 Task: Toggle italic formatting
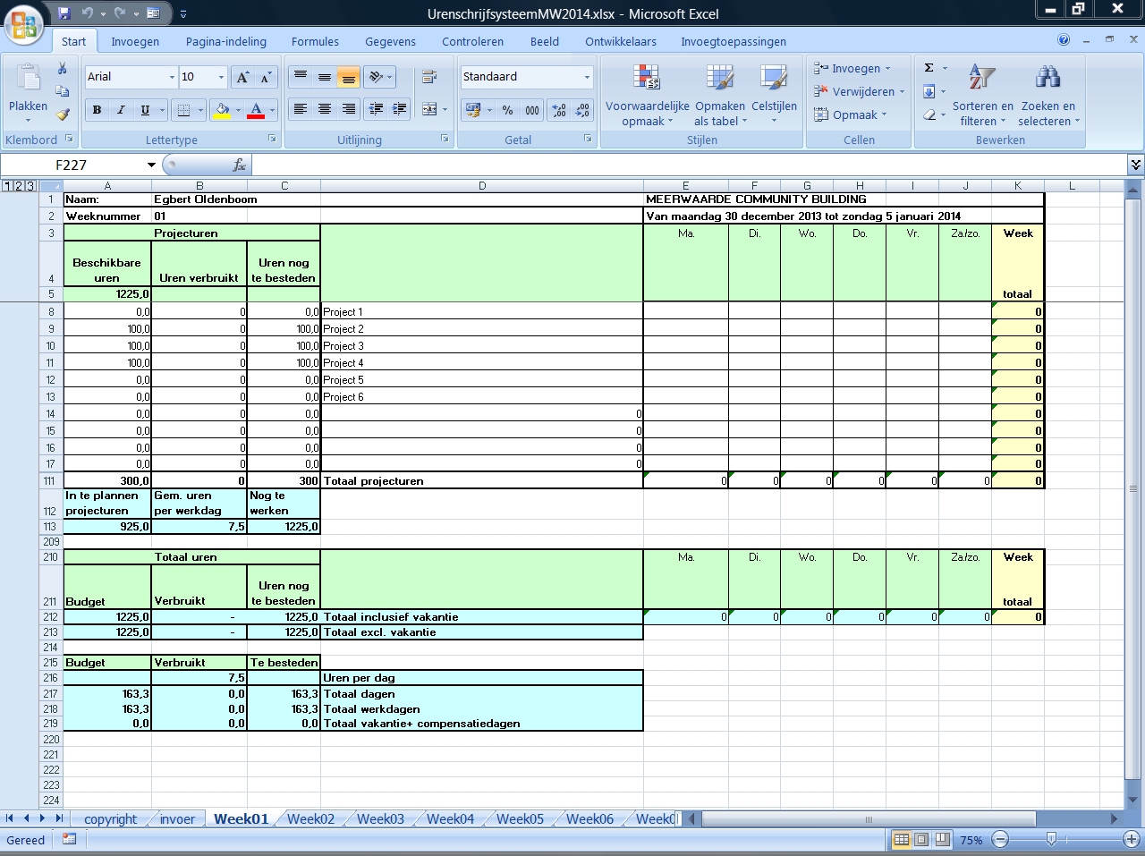121,110
